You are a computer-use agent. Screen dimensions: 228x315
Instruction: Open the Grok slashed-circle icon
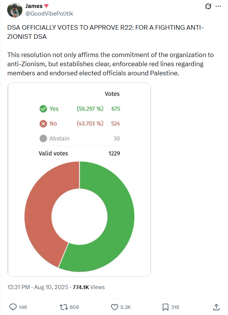click(208, 6)
